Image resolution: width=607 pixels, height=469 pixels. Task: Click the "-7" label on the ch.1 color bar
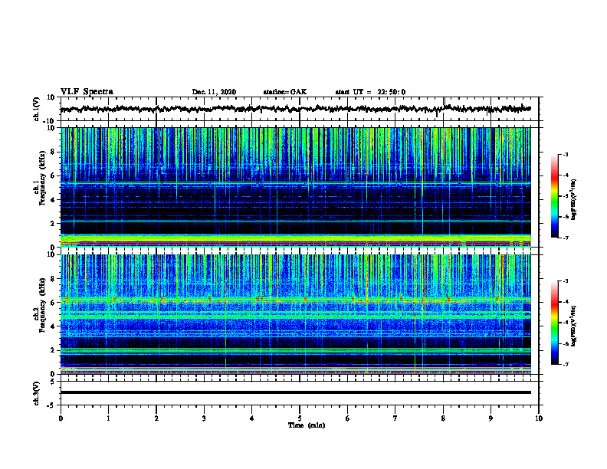[x=565, y=238]
